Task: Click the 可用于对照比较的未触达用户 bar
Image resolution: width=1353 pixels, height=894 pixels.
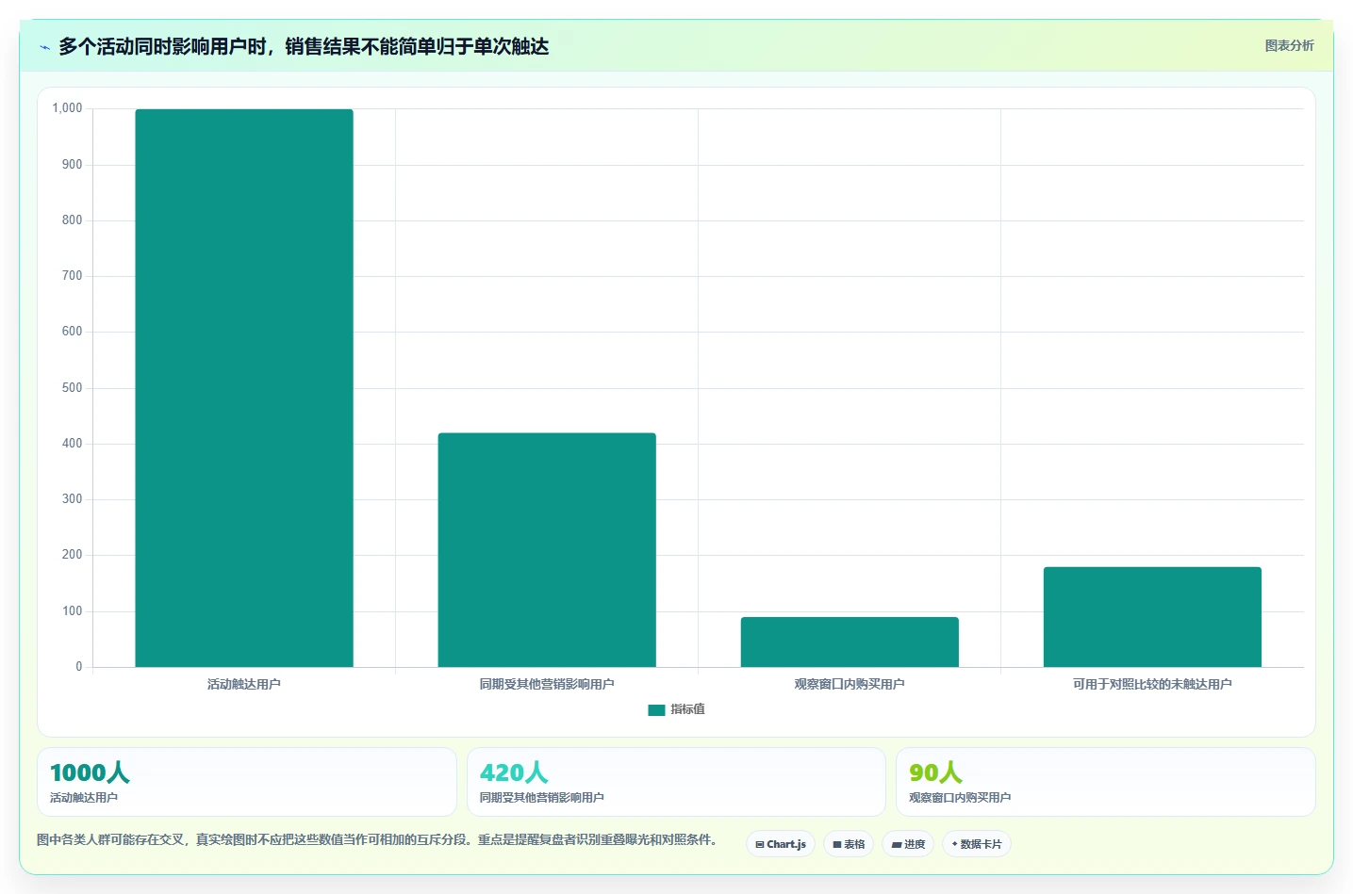Action: click(1152, 617)
